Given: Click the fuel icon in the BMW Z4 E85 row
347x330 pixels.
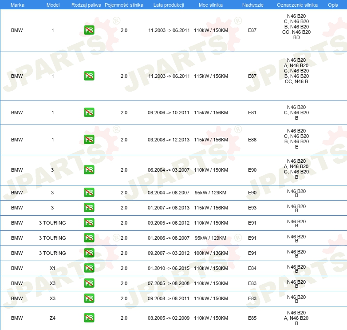Looking at the screenshot, I should point(89,318).
